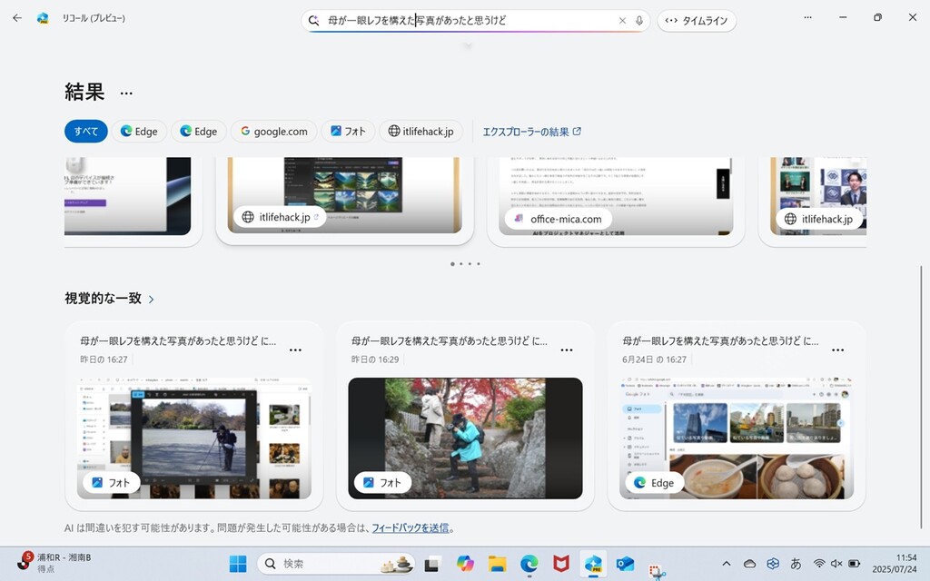Click the vertical scrollbar on the right
This screenshot has width=930, height=581.
click(x=921, y=396)
